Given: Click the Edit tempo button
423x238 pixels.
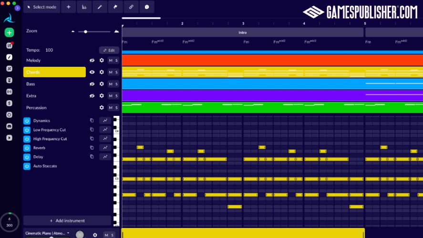Looking at the screenshot, I should 109,50.
